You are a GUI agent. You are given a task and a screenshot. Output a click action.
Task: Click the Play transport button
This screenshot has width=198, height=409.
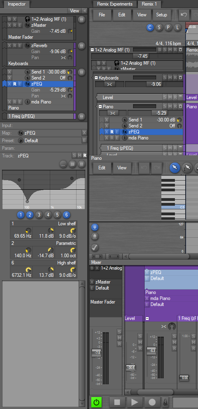(135, 403)
